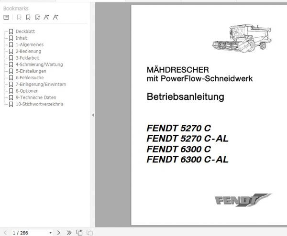The height and width of the screenshot is (236, 287).
Task: Click bookmark icon beside 10-Stichwortverzeichnis
Action: pyautogui.click(x=11, y=104)
